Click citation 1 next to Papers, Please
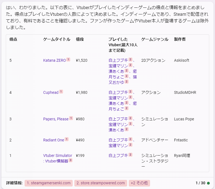Image resolution: width=215 pixels, height=189 pixels. click(x=71, y=118)
